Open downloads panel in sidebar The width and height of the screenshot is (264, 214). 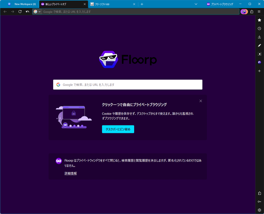pos(260,37)
